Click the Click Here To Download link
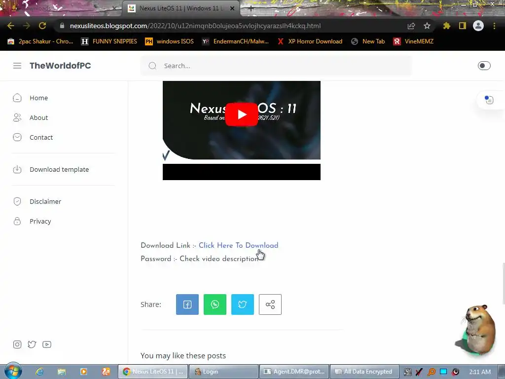This screenshot has height=379, width=505. 238,245
